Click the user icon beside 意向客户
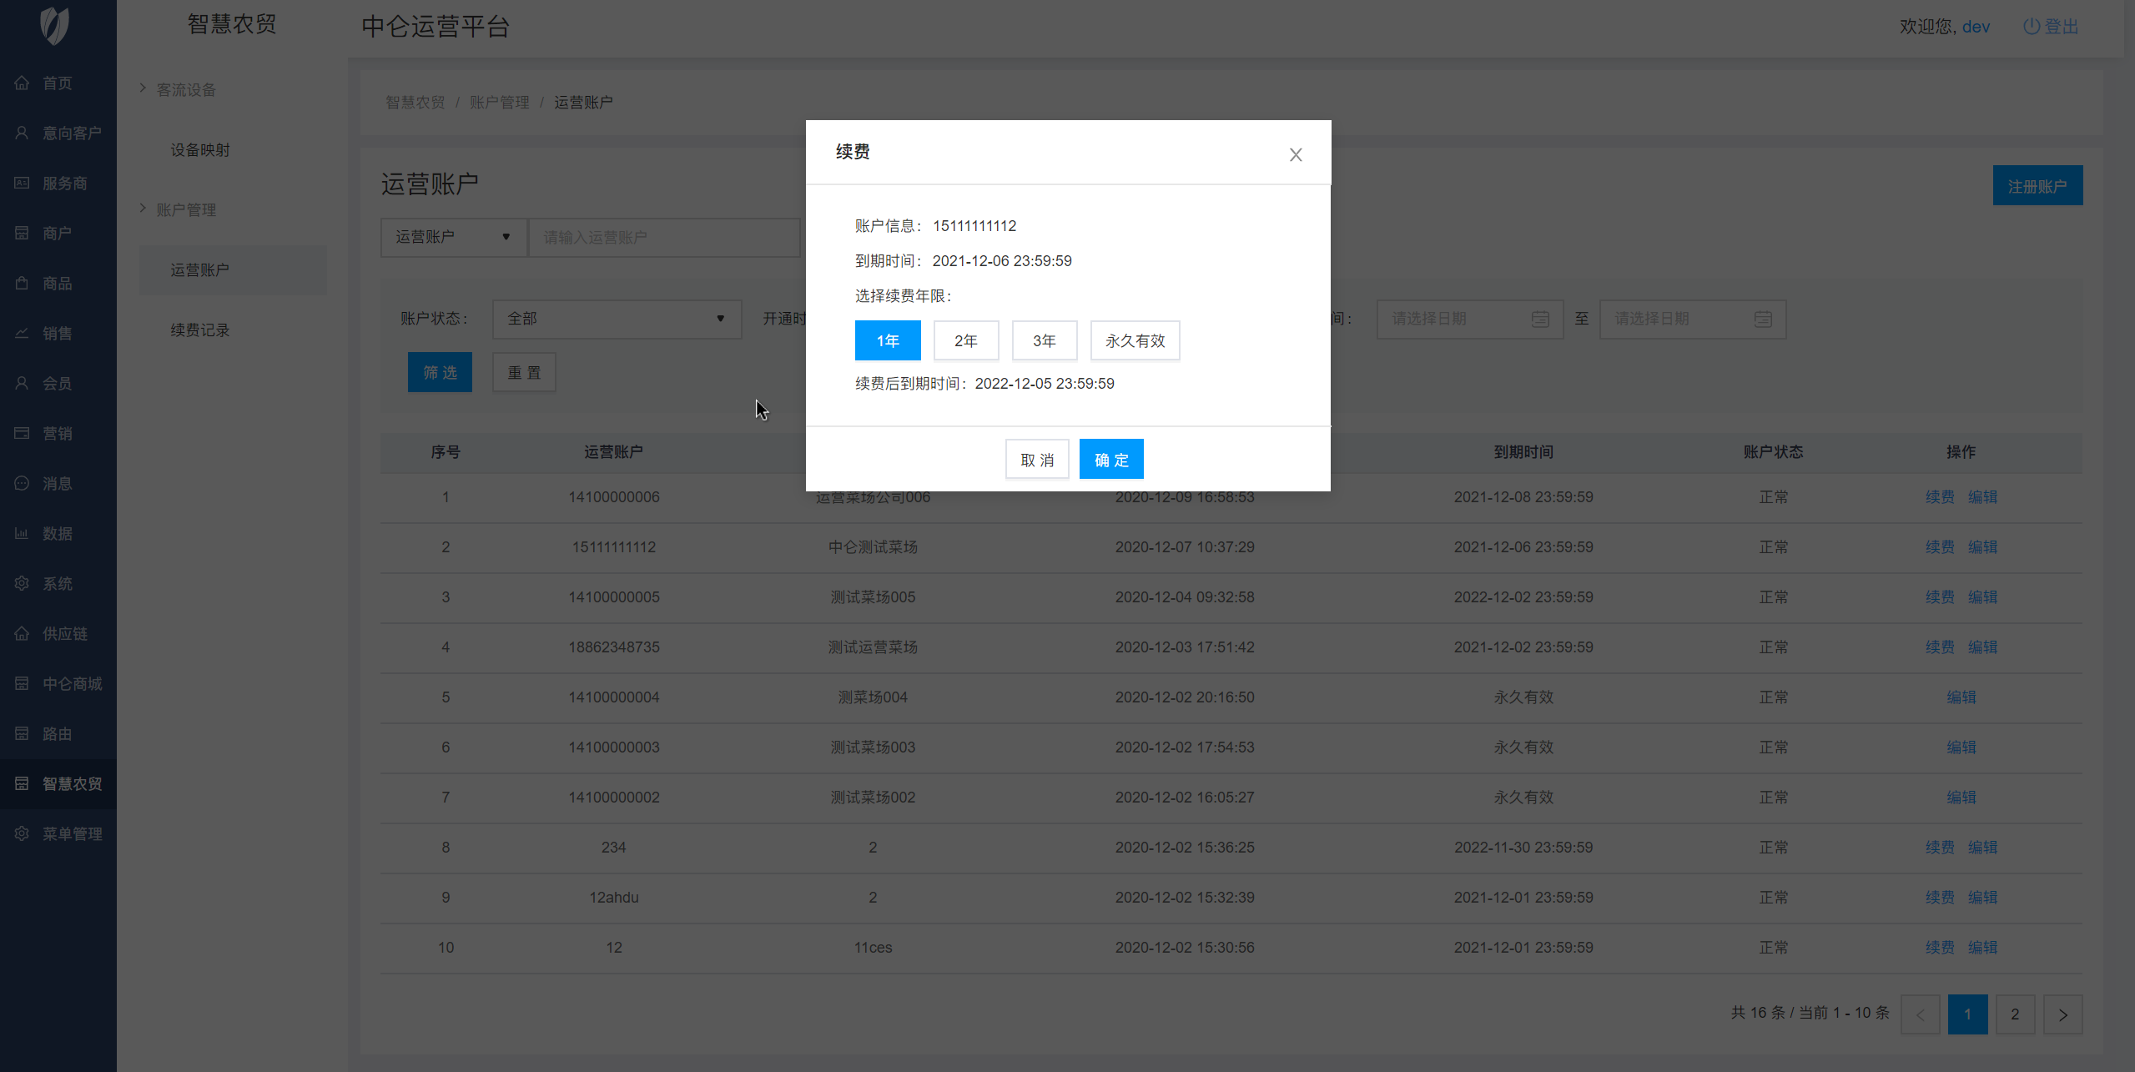The width and height of the screenshot is (2135, 1072). (x=22, y=133)
